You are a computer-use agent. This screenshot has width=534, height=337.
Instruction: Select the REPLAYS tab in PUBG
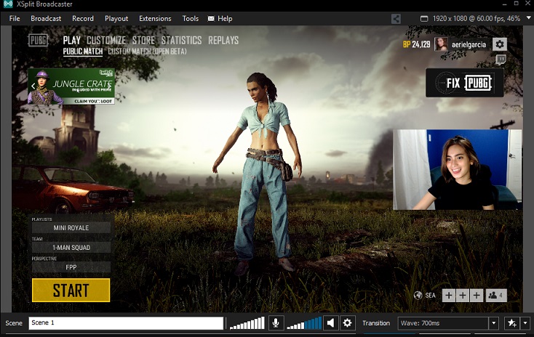click(223, 41)
